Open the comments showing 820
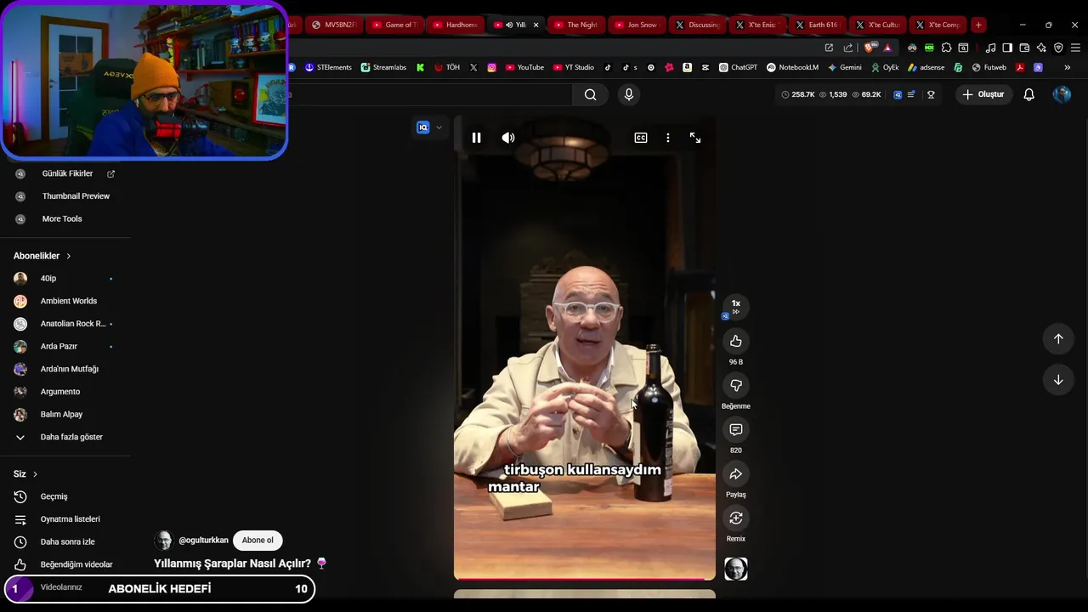The height and width of the screenshot is (612, 1088). [736, 429]
